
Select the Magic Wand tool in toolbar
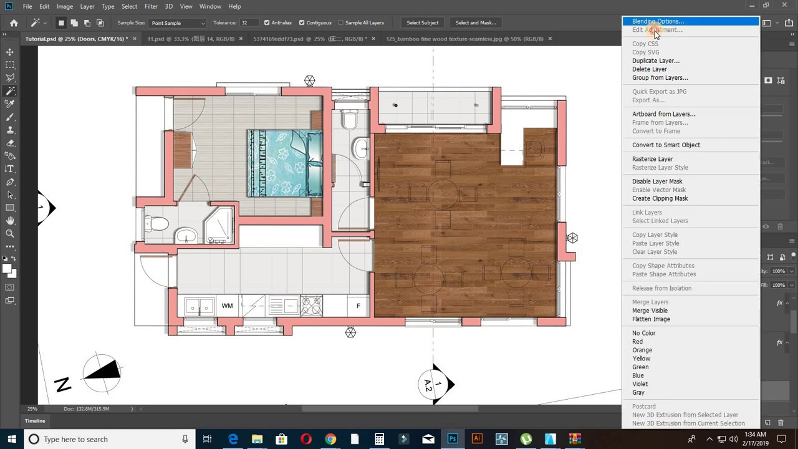pyautogui.click(x=10, y=91)
